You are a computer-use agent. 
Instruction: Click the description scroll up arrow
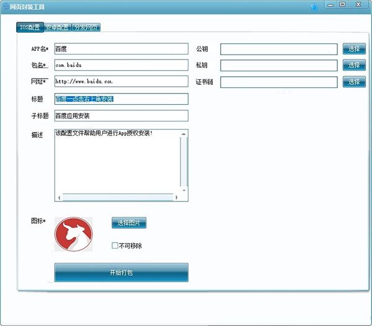[184, 134]
